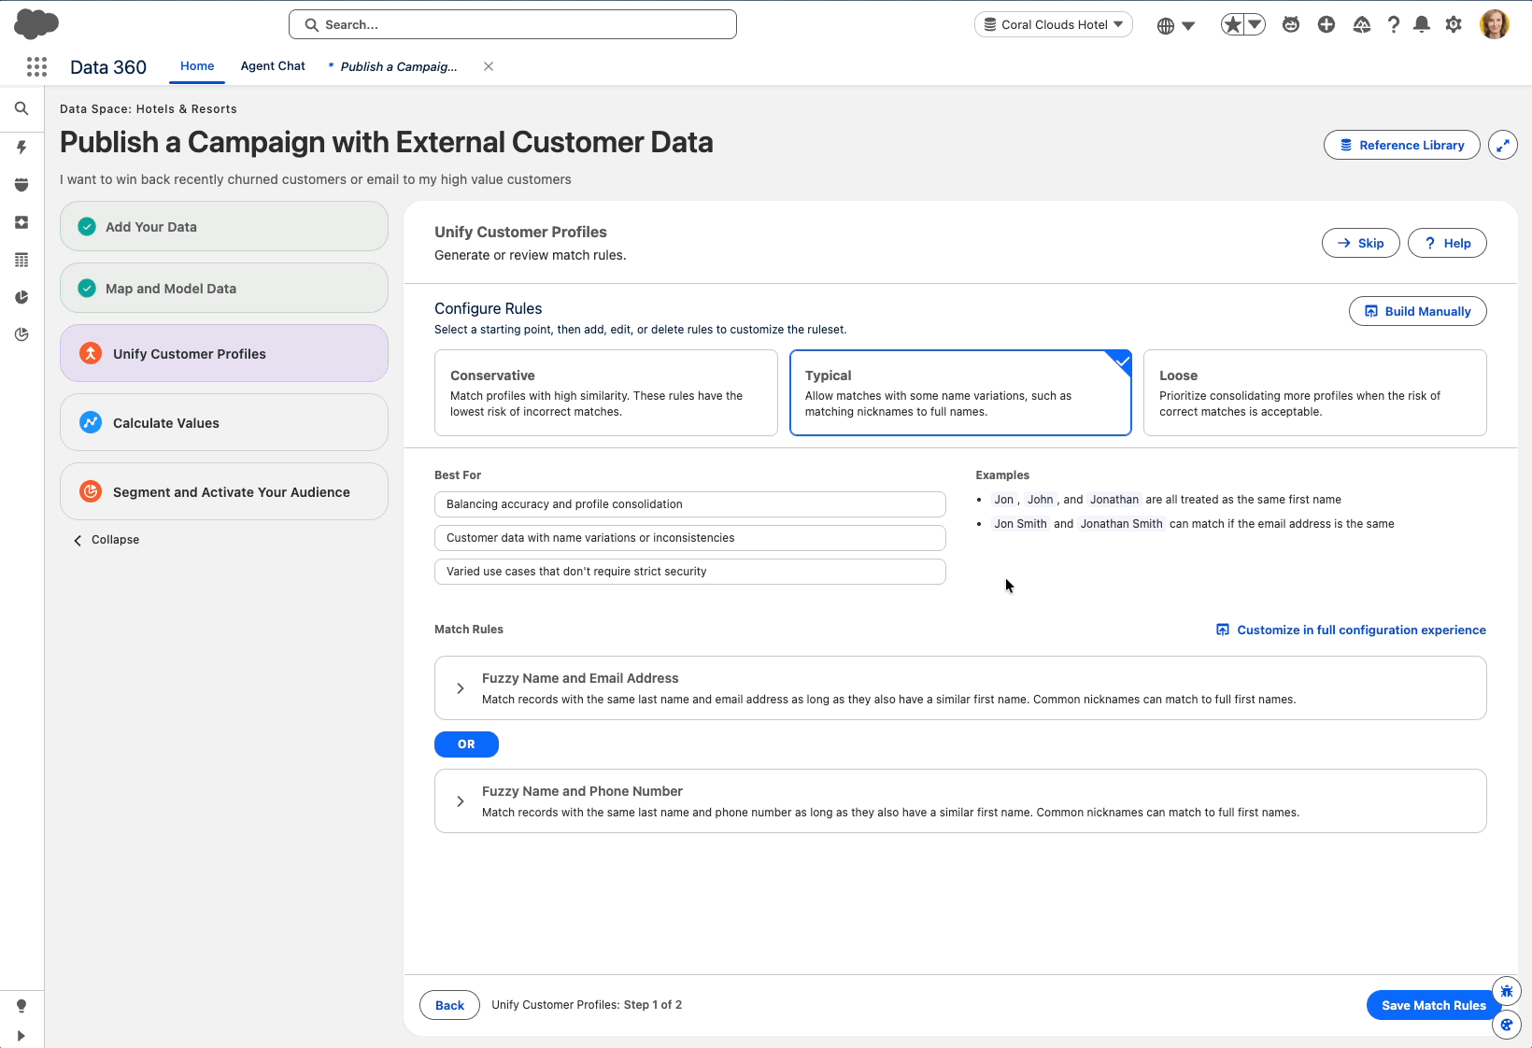Click 'Unify Customer Profiles: Step 1 of 2' text

point(587,1005)
